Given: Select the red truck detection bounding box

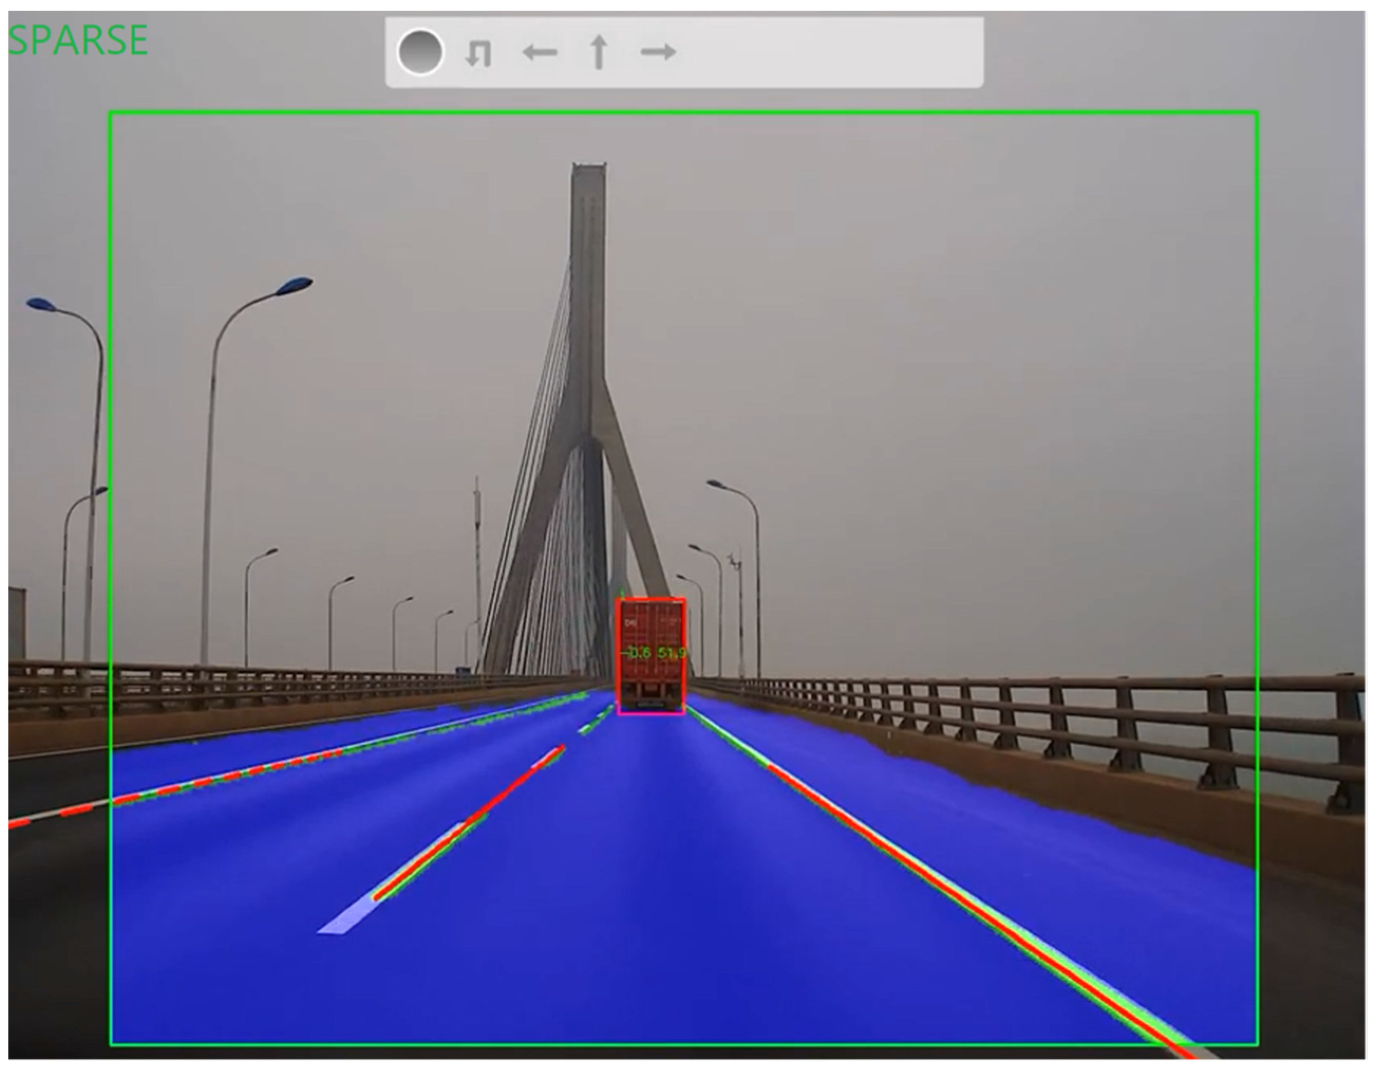Looking at the screenshot, I should pos(650,631).
